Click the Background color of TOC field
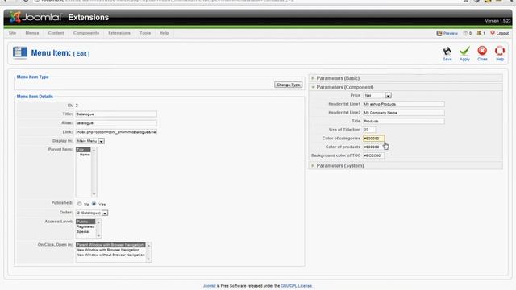Screen dimensions: 516x290 [x=373, y=155]
